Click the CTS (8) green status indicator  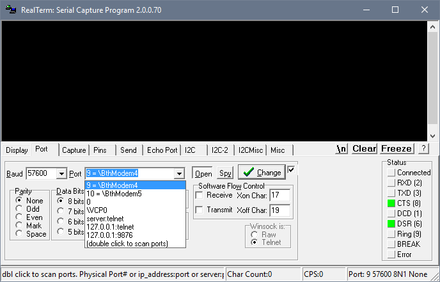pyautogui.click(x=391, y=203)
